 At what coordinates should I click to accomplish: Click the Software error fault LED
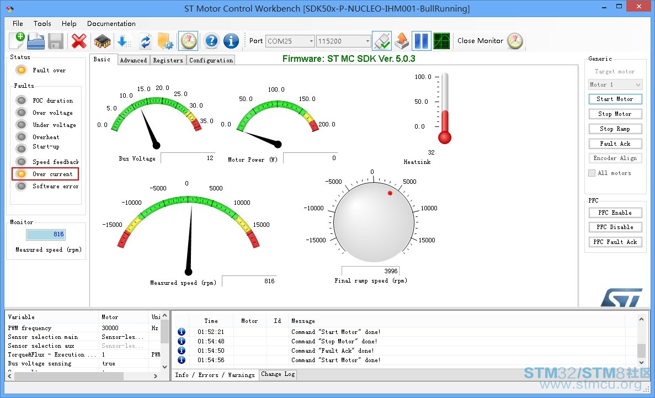click(22, 186)
